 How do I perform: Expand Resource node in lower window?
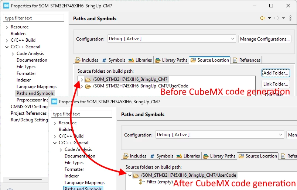pos(55,123)
